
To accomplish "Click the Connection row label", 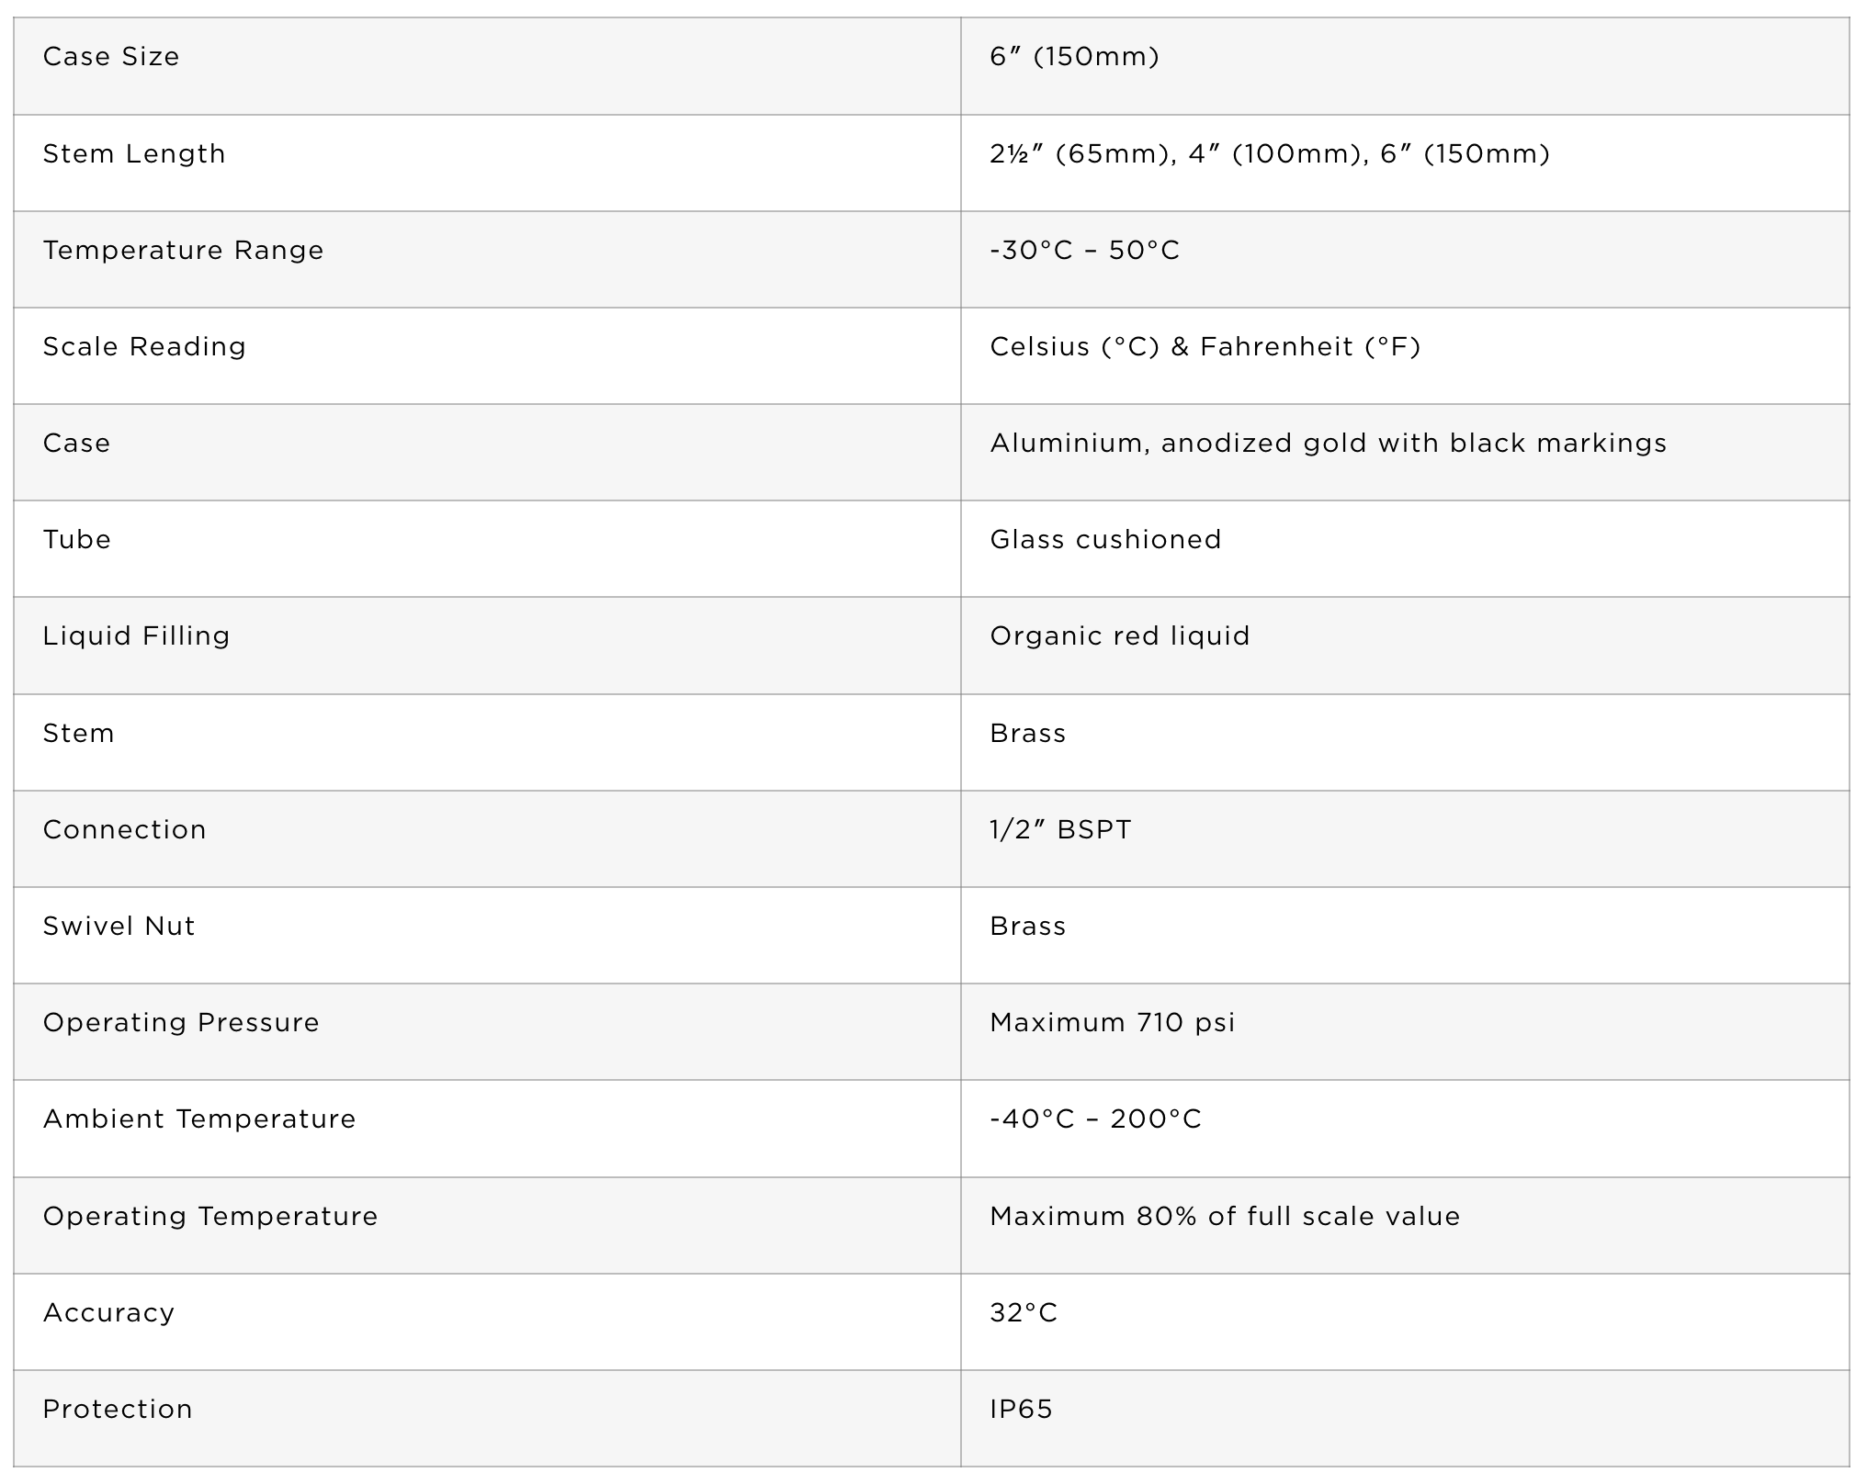I will point(124,829).
